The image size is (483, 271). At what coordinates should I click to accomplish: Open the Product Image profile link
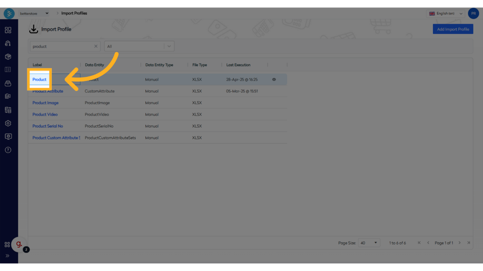[46, 103]
